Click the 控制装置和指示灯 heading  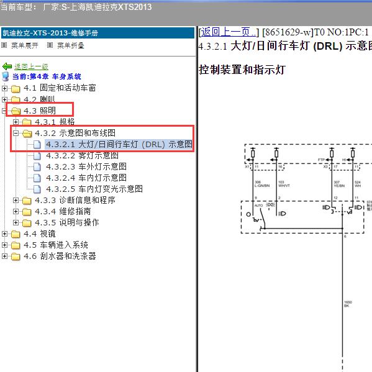click(x=242, y=70)
